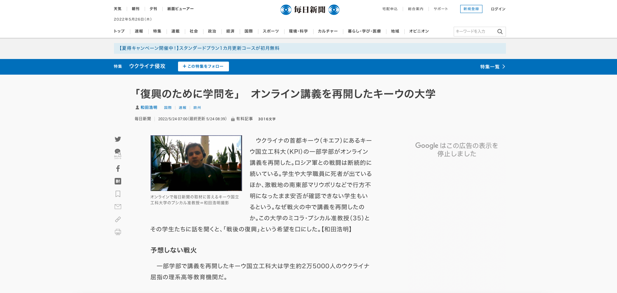Image resolution: width=617 pixels, height=293 pixels.
Task: Open 総合案内 link
Action: (415, 9)
